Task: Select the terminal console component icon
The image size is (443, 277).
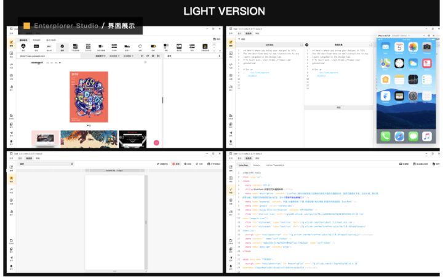Action: [179, 46]
